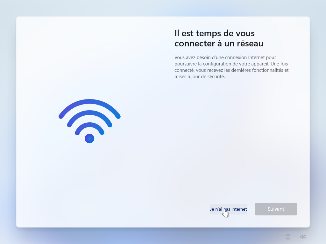This screenshot has height=244, width=326.
Task: Click the middle Wi-Fi arc
Action: pyautogui.click(x=89, y=113)
